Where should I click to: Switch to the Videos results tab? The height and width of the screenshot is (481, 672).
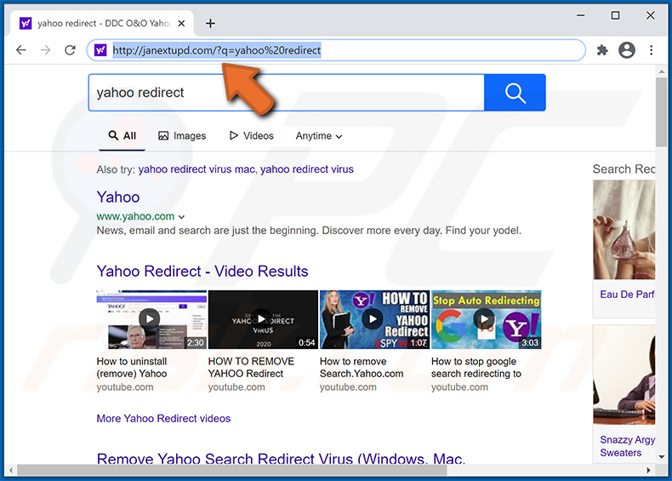click(252, 136)
